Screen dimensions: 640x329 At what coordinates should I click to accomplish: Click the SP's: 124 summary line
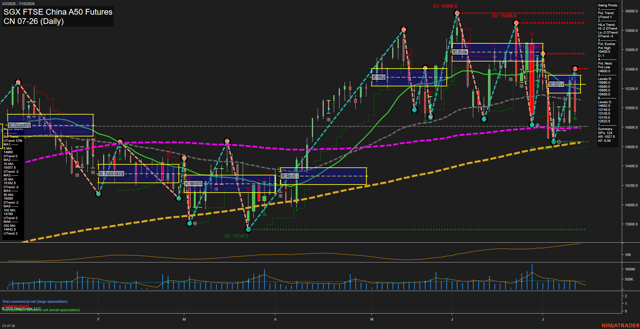tap(605, 133)
